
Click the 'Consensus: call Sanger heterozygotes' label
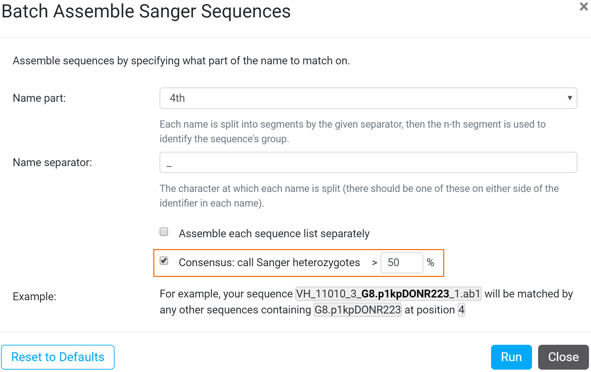(x=269, y=262)
